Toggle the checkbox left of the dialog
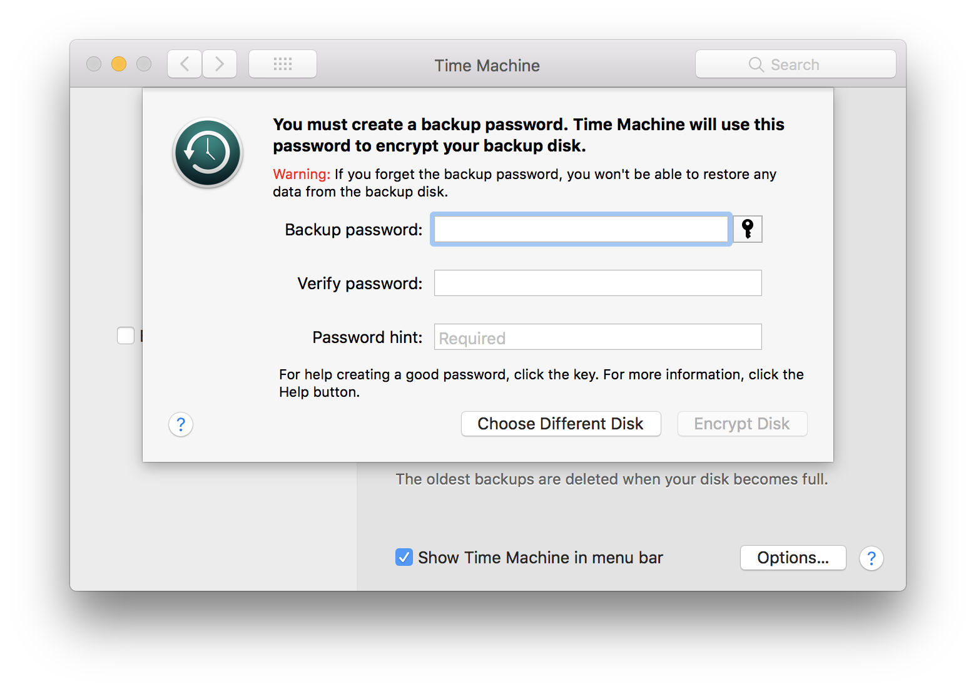The width and height of the screenshot is (976, 691). click(x=126, y=335)
